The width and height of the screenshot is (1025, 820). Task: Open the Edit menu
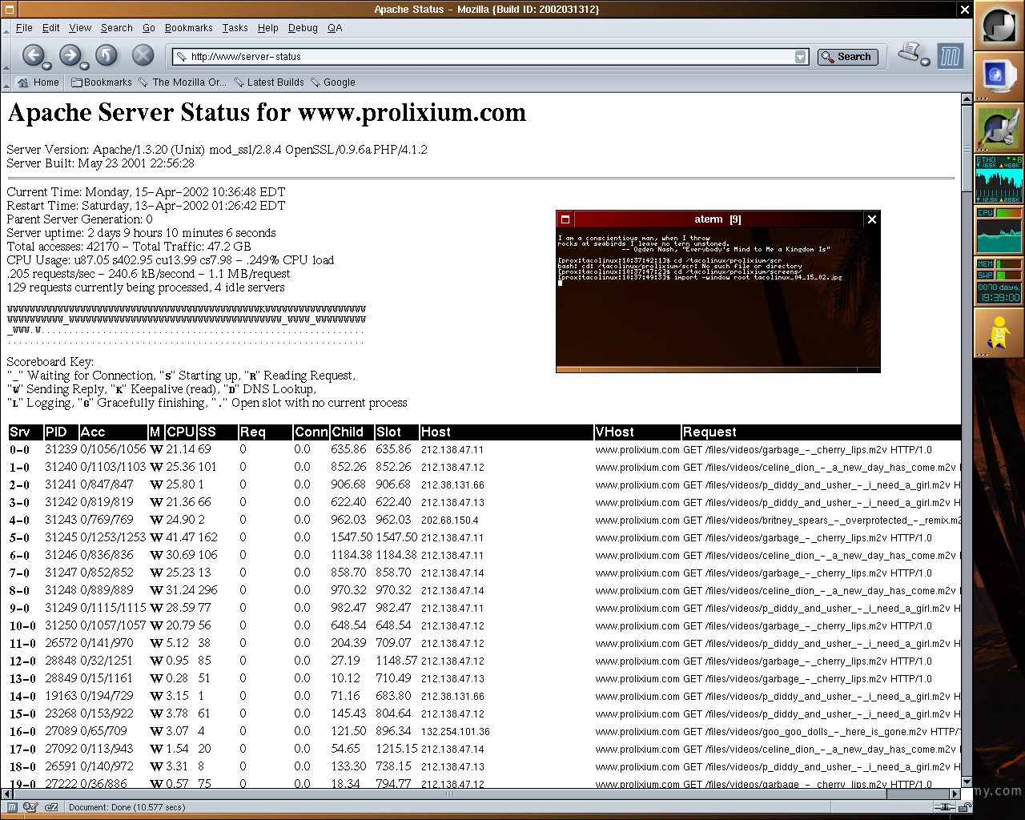51,28
